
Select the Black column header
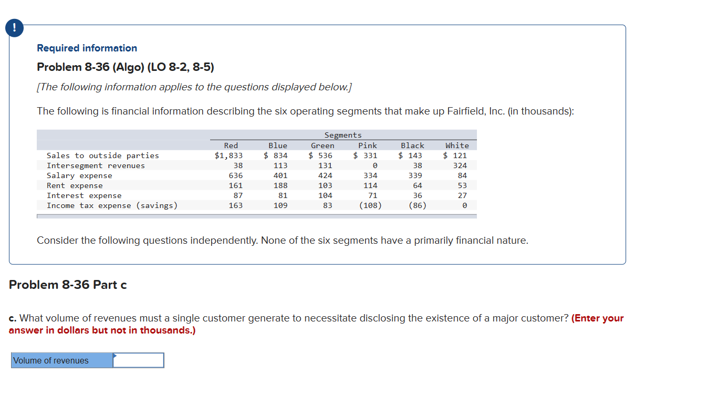point(412,146)
